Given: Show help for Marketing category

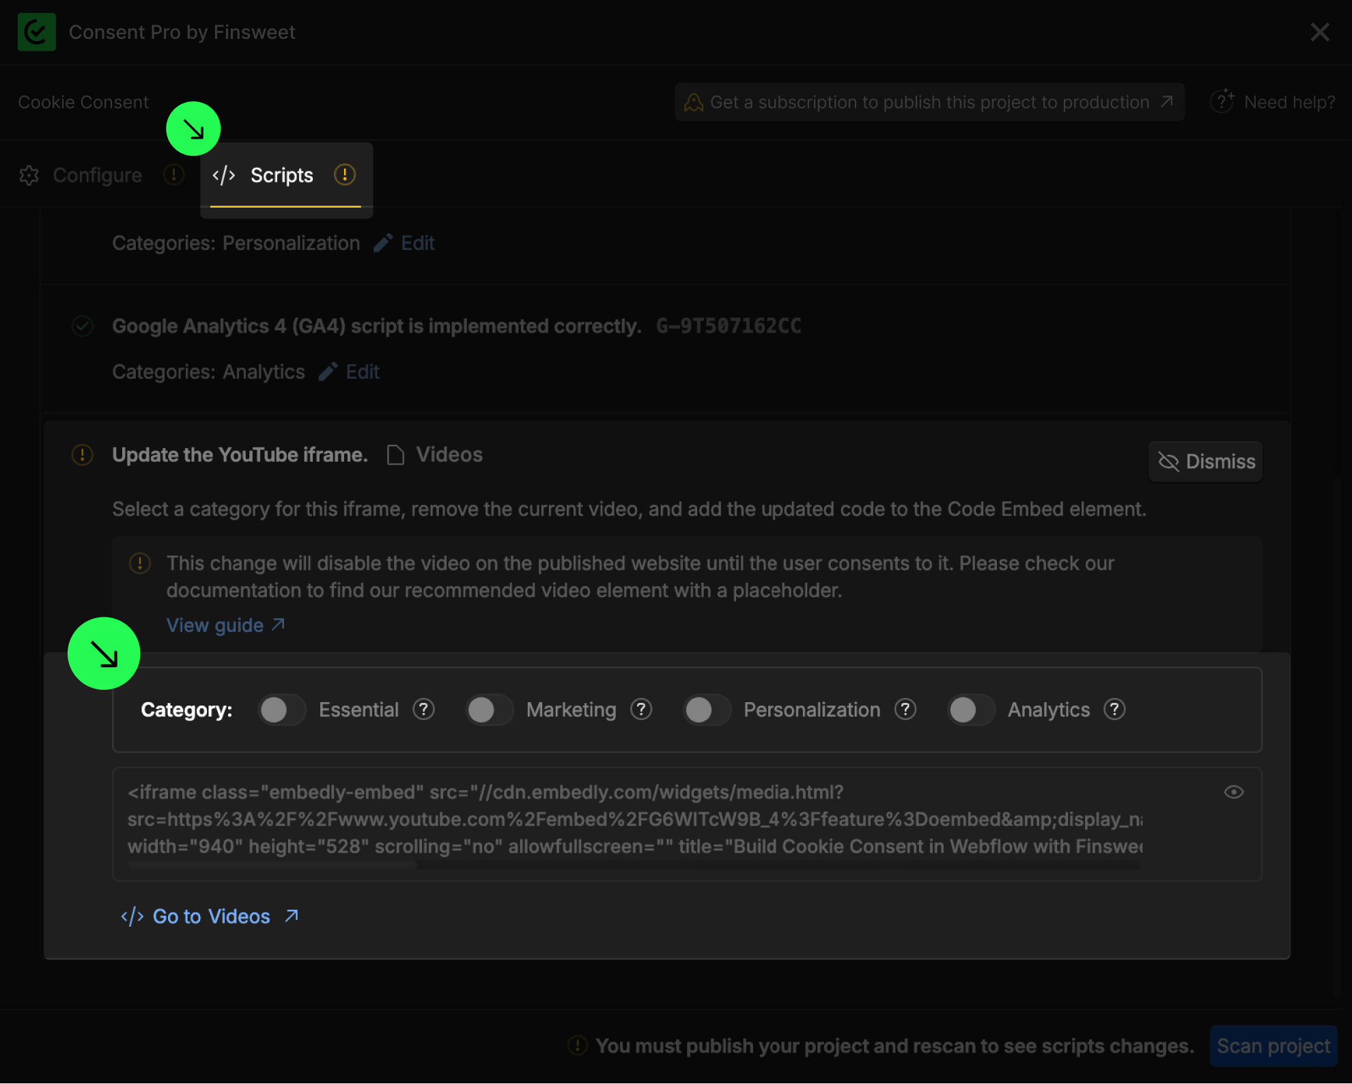Looking at the screenshot, I should click(x=641, y=710).
